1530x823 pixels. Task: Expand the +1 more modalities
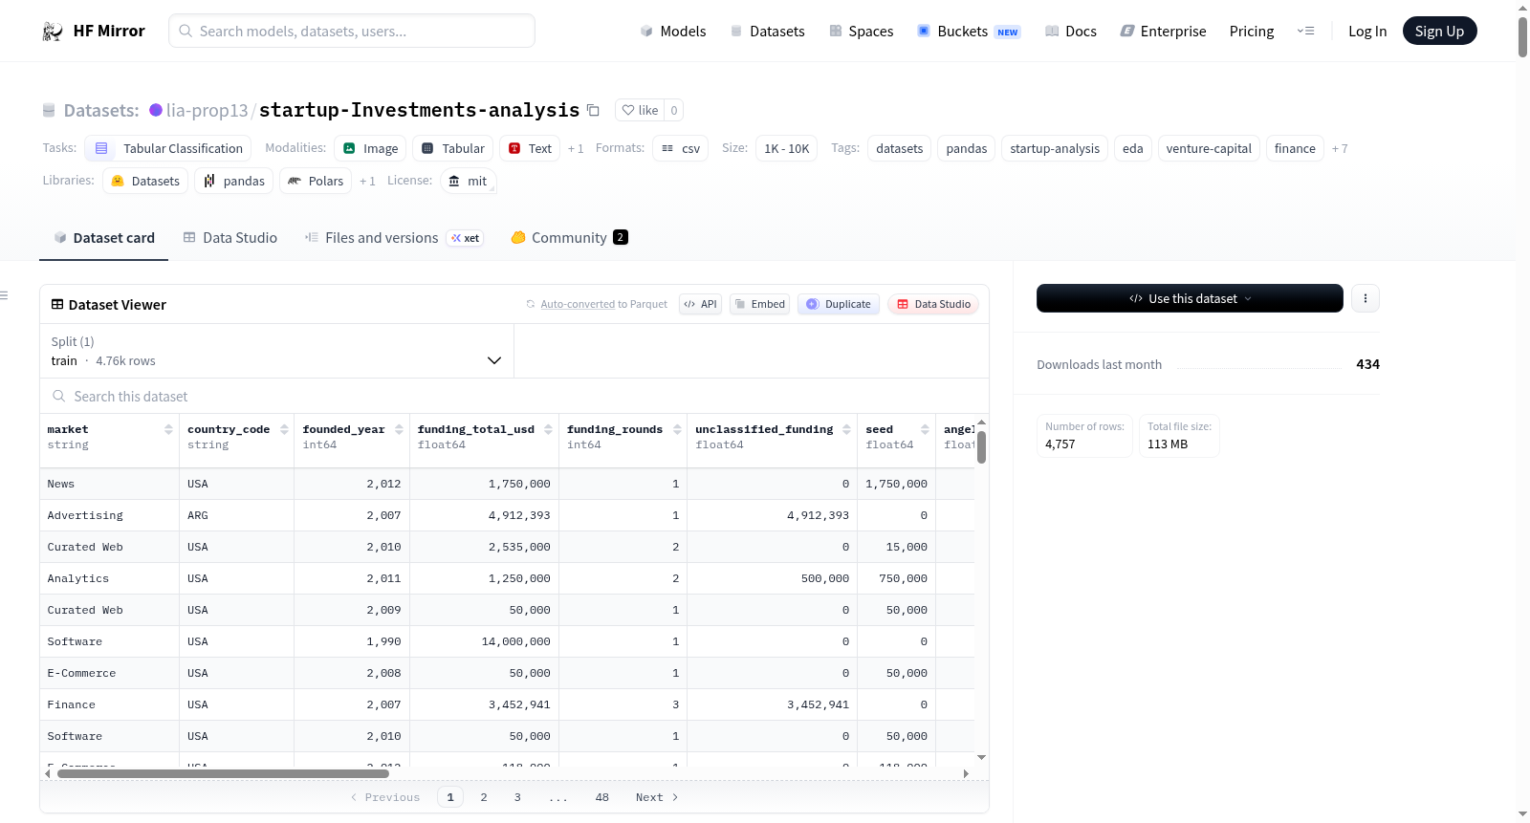[575, 148]
